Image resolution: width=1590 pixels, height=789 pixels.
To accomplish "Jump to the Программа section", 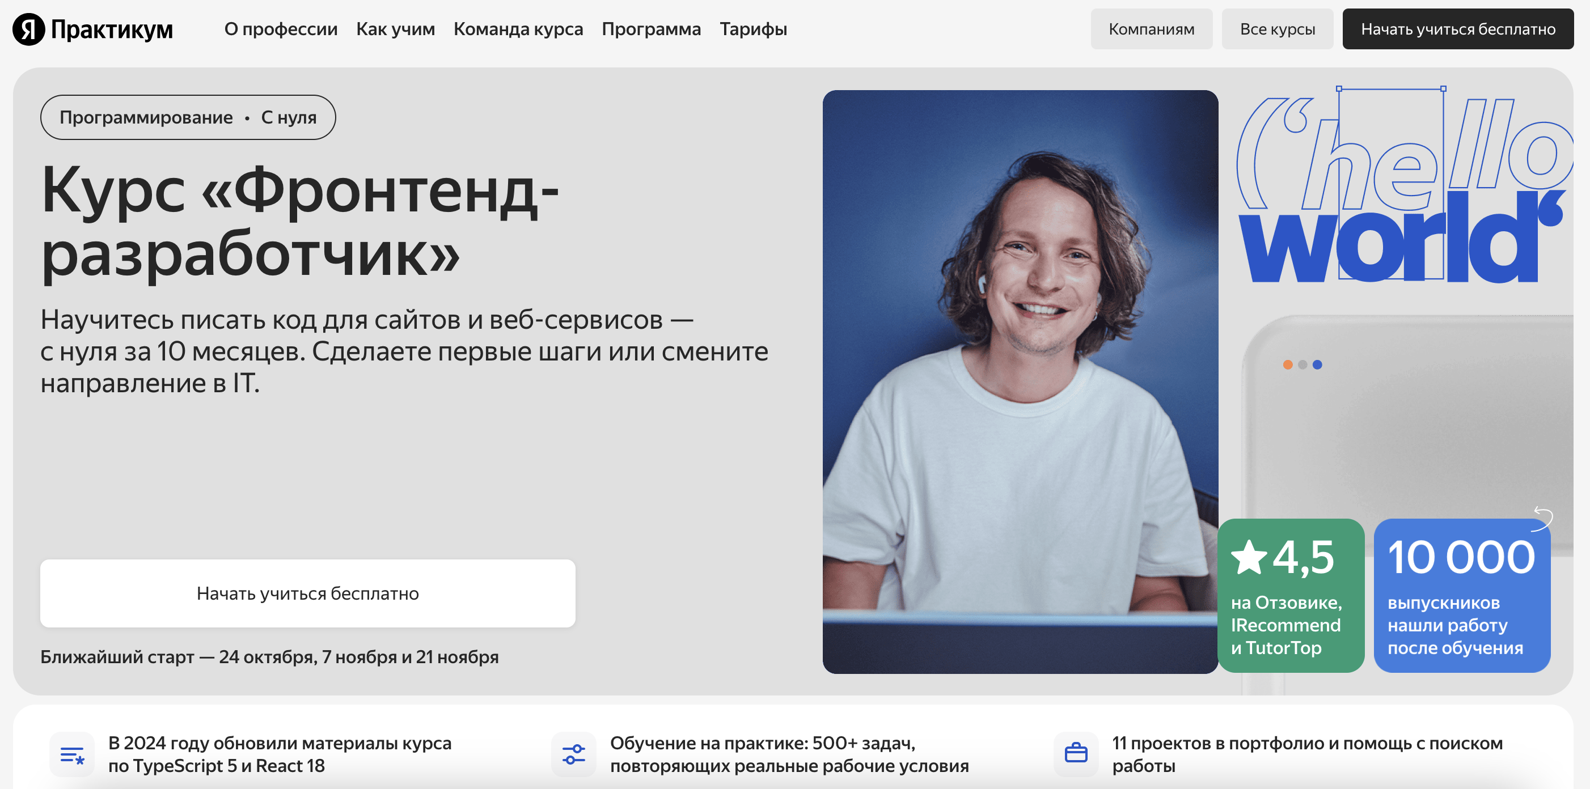I will pos(651,29).
